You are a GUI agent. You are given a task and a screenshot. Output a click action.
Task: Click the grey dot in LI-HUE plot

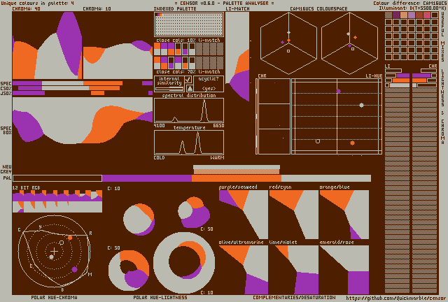coord(361,105)
